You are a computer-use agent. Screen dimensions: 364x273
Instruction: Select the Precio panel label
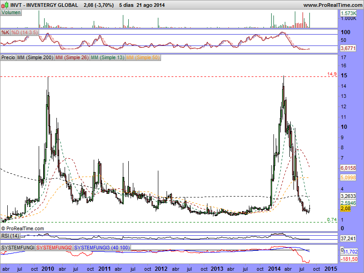click(x=8, y=57)
